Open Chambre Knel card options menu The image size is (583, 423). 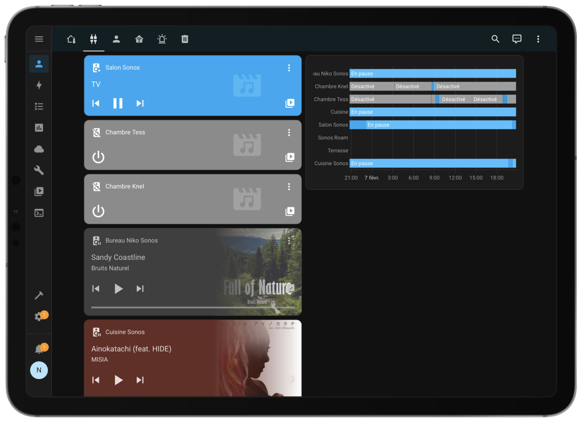tap(289, 186)
